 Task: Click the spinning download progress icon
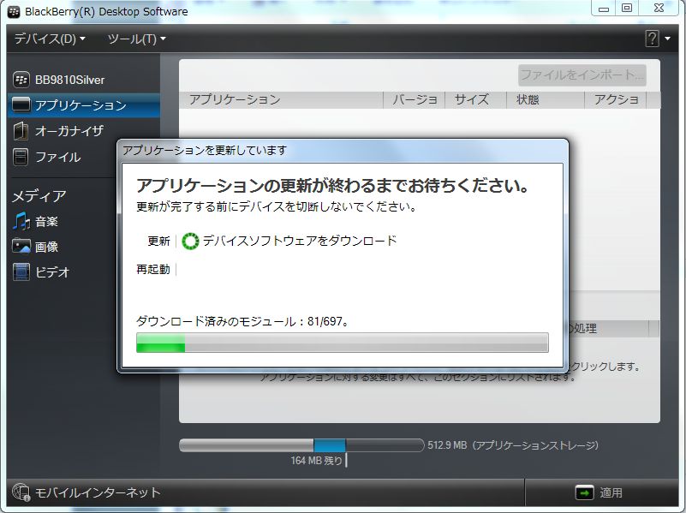coord(190,241)
